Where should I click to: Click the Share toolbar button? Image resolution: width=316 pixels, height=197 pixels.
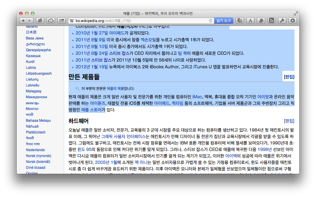pyautogui.click(x=61, y=21)
